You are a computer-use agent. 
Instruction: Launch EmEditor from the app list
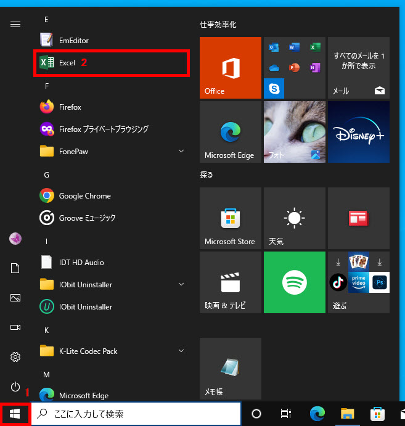point(73,41)
